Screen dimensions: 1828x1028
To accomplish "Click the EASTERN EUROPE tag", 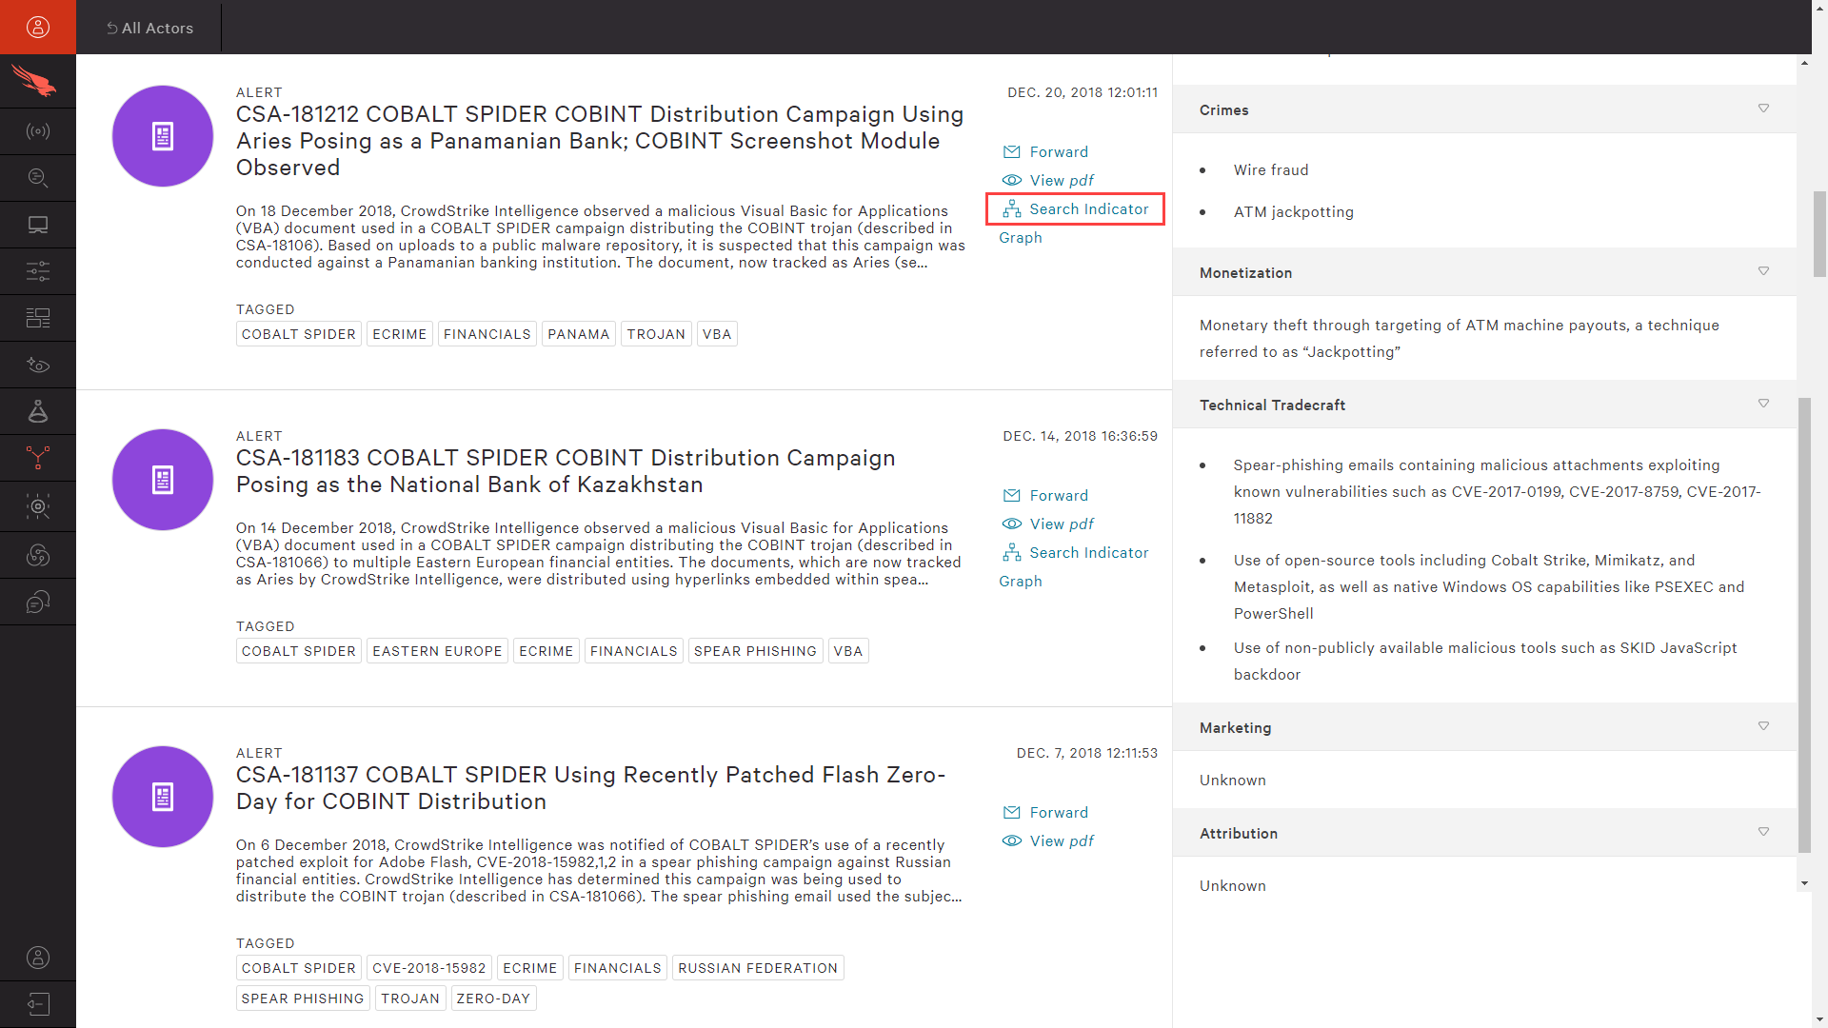I will (437, 651).
